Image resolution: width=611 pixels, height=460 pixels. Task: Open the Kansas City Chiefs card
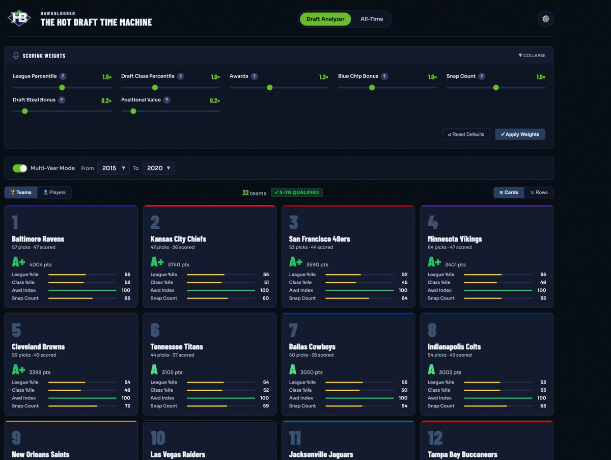[x=210, y=256]
